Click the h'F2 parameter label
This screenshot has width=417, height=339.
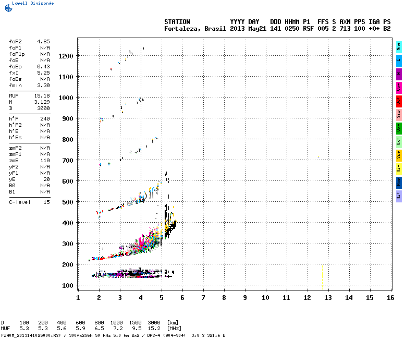click(x=15, y=125)
